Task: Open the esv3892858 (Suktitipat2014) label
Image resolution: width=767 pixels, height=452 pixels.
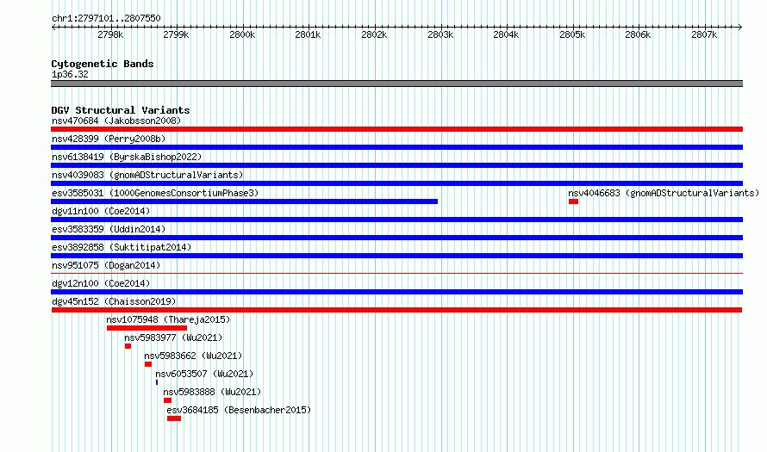Action: [122, 247]
